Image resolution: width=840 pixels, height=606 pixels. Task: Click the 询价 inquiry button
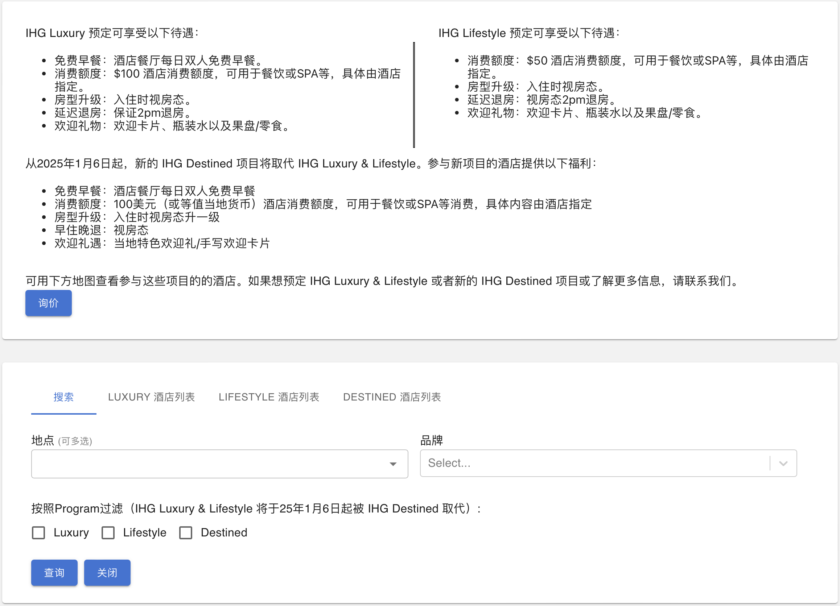48,303
